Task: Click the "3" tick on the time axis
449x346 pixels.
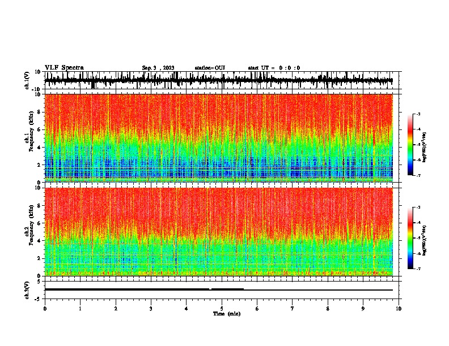Action: pos(151,309)
